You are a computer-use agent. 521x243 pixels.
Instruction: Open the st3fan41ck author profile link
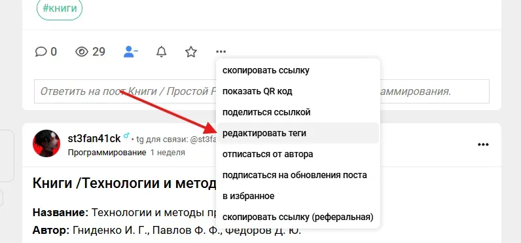coord(94,138)
